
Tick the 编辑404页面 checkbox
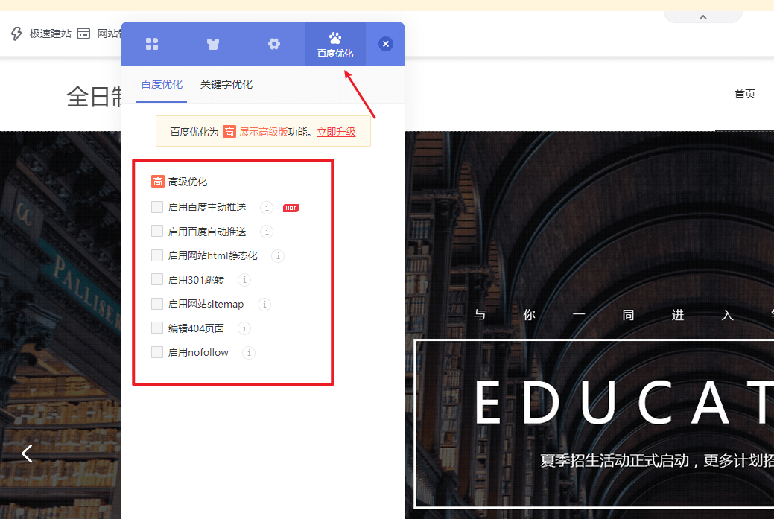pyautogui.click(x=157, y=328)
